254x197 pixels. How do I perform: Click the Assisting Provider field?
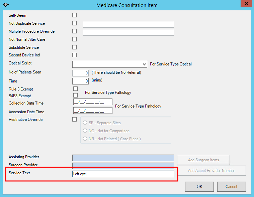point(123,158)
